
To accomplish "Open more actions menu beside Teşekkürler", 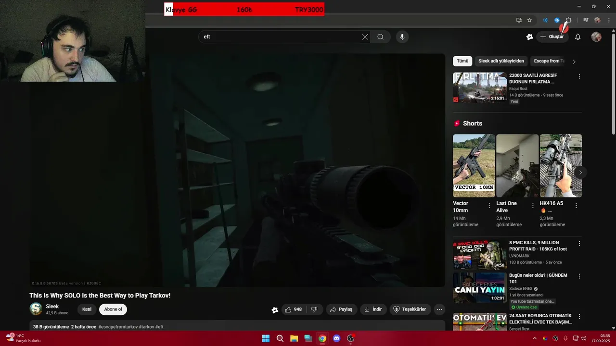I will pyautogui.click(x=439, y=309).
